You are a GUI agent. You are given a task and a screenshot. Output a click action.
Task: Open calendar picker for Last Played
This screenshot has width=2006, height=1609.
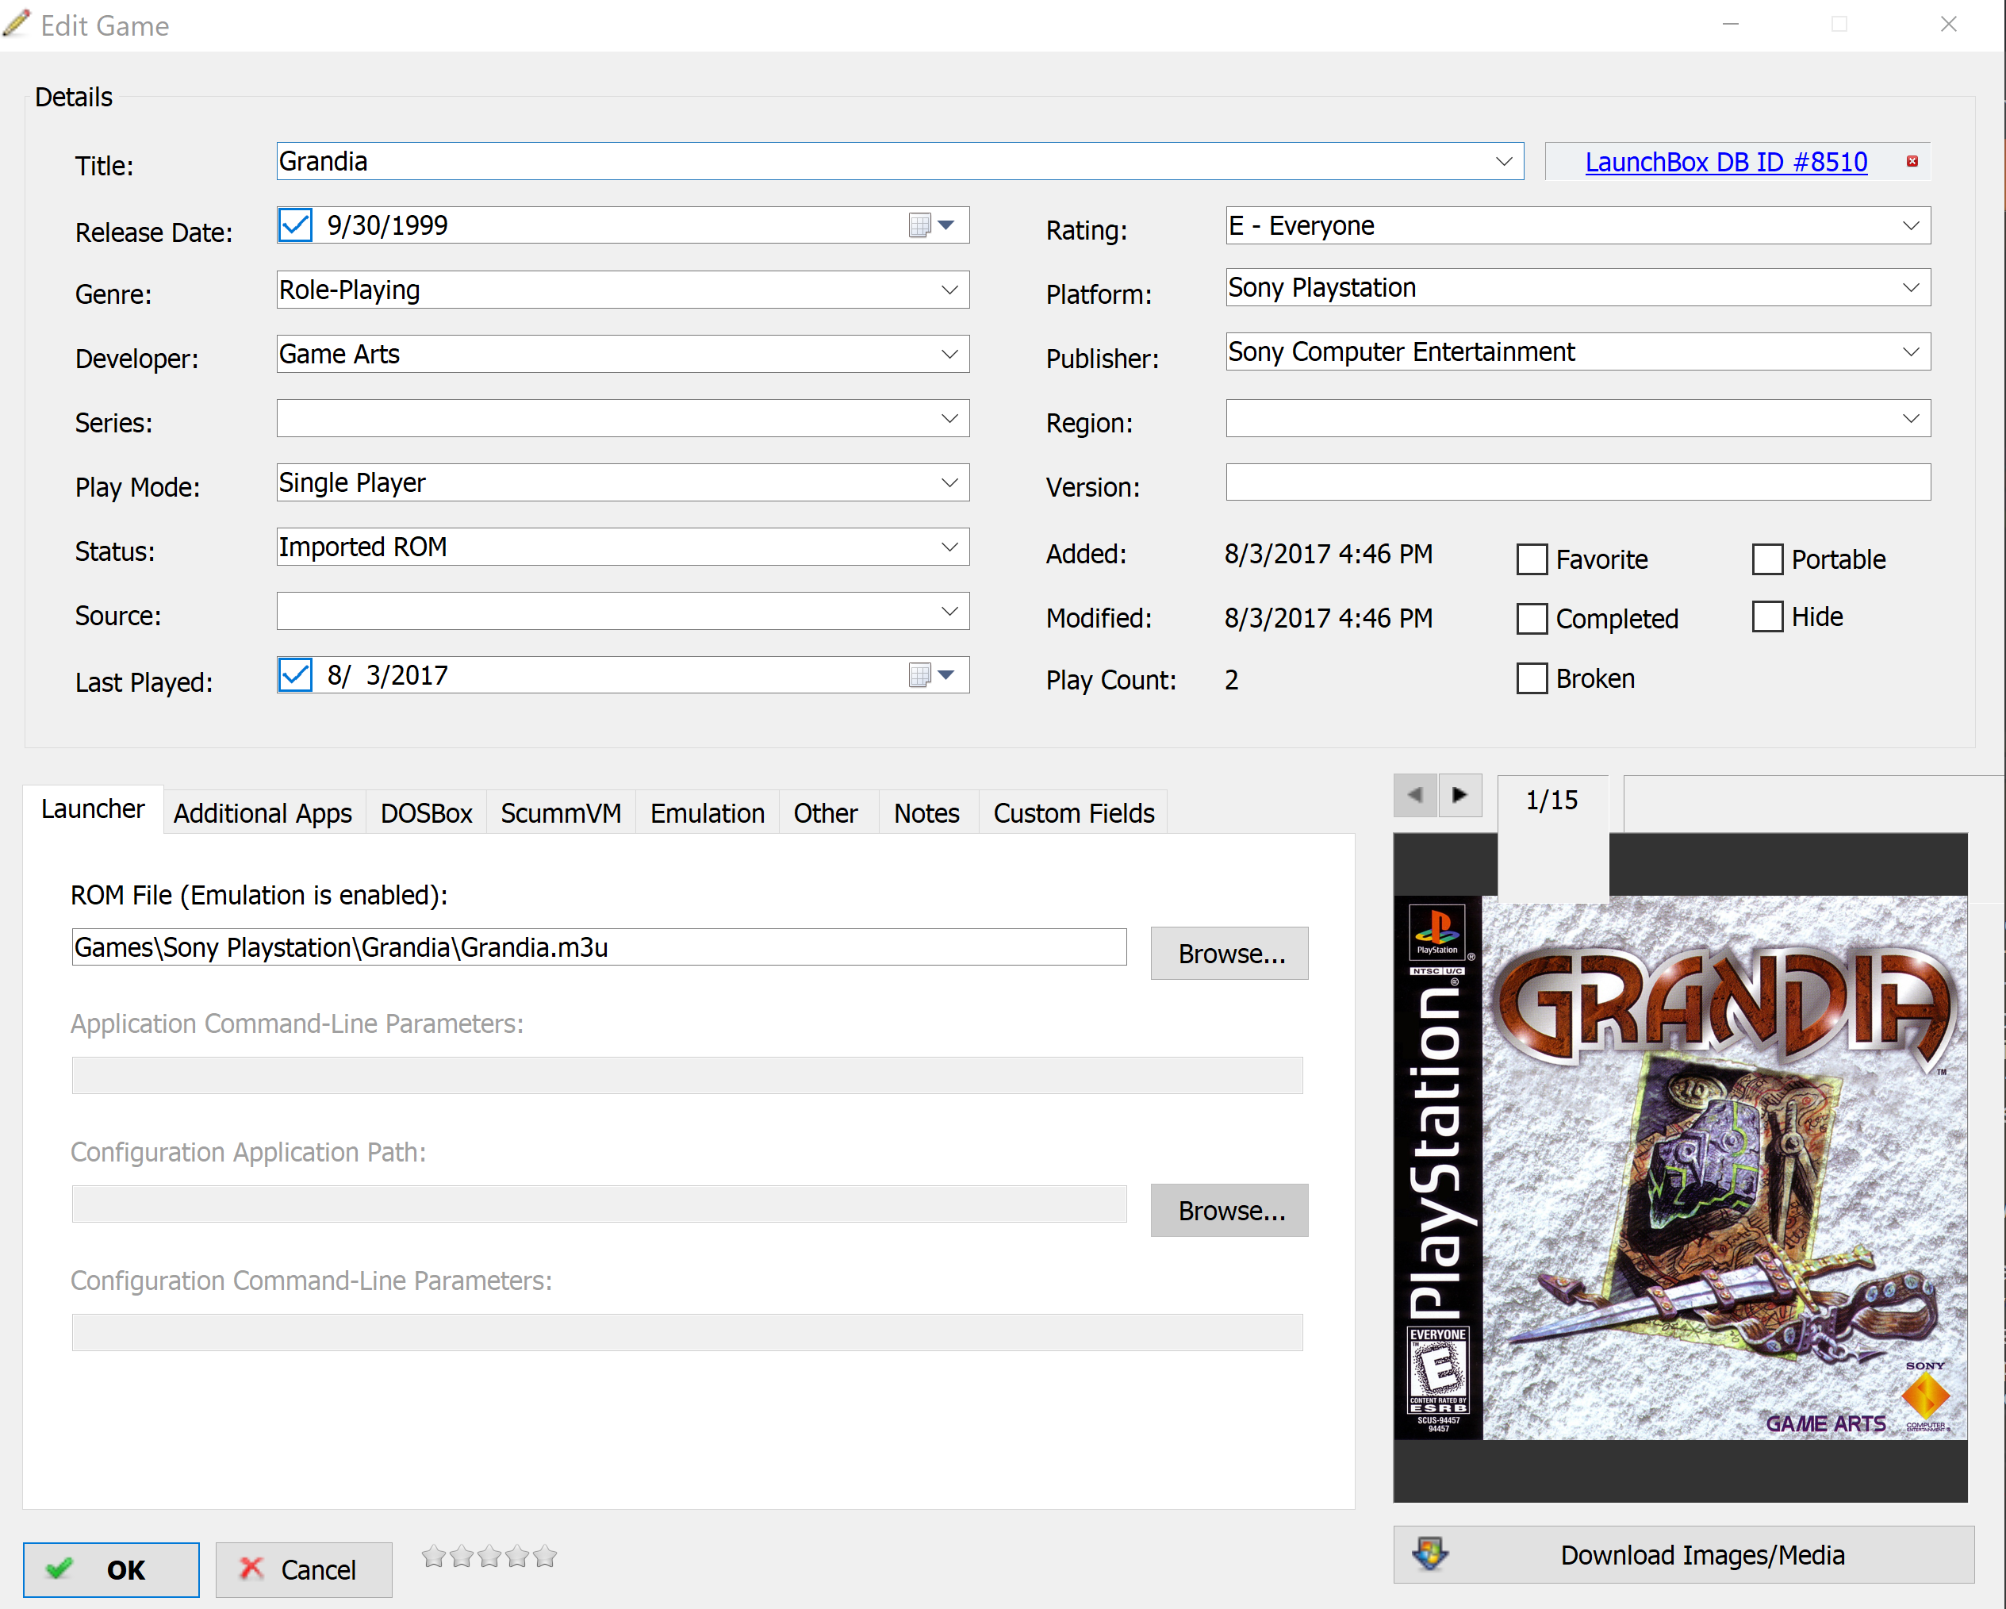point(932,674)
